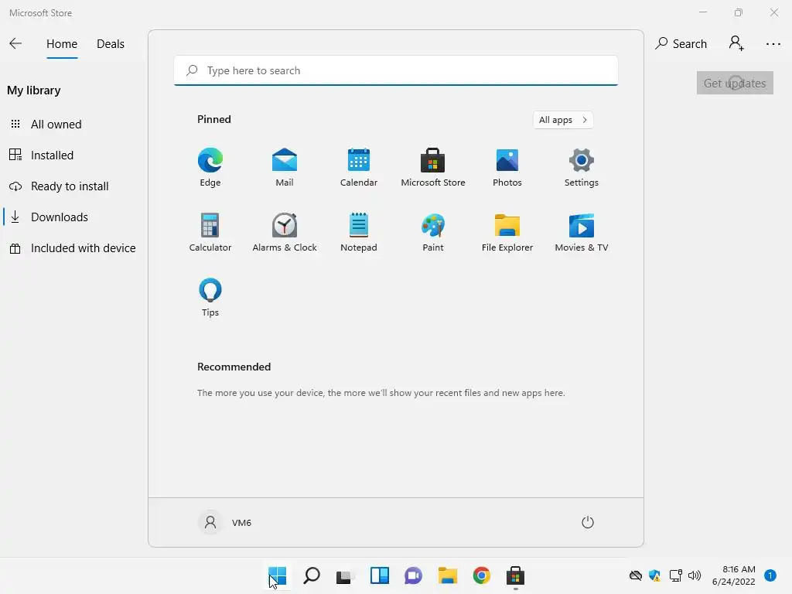Select Installed in My library
This screenshot has height=594, width=792.
70,155
